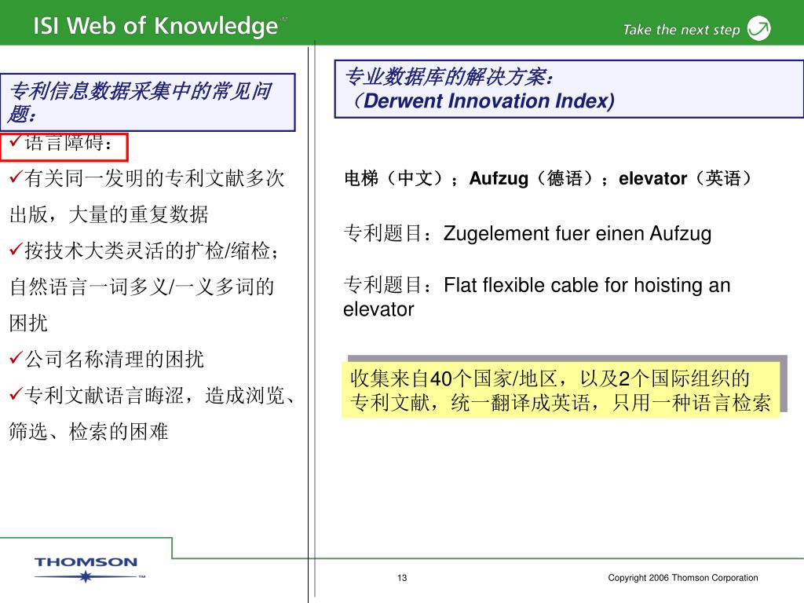Click the bullet '专利文献语言晦涩,造成浏览、'

152,396
